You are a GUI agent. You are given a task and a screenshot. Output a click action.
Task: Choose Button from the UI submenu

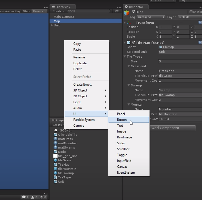coord(129,120)
